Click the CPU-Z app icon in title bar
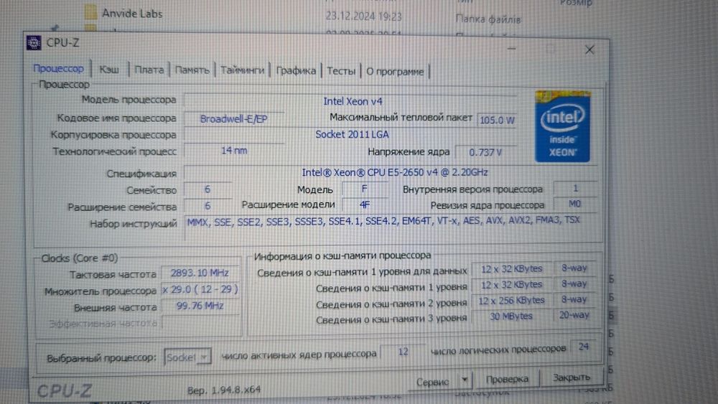The image size is (718, 404). [x=34, y=42]
